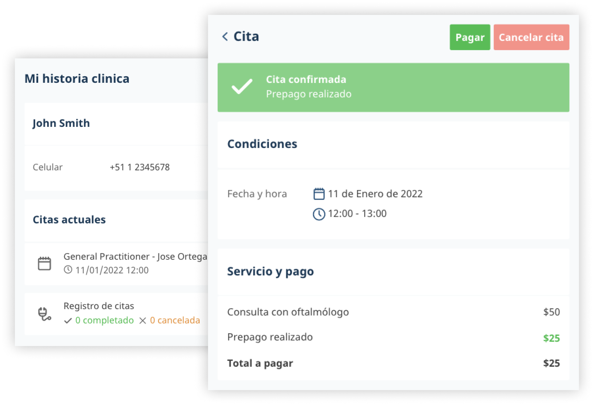Click the clock icon beside 12:00 - 13:00
Screen dimensions: 594x405
(319, 214)
